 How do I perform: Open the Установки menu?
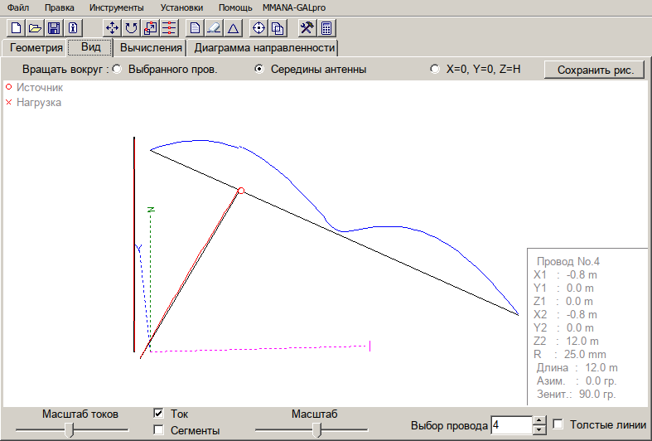(181, 7)
